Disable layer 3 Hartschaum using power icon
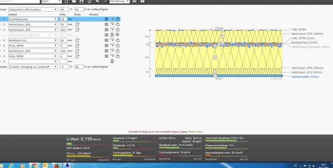This screenshot has height=168, width=333. [118, 30]
